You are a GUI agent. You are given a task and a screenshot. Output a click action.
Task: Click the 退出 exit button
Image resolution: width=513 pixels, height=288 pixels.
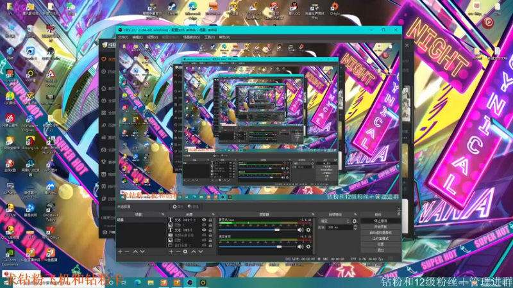pyautogui.click(x=380, y=250)
